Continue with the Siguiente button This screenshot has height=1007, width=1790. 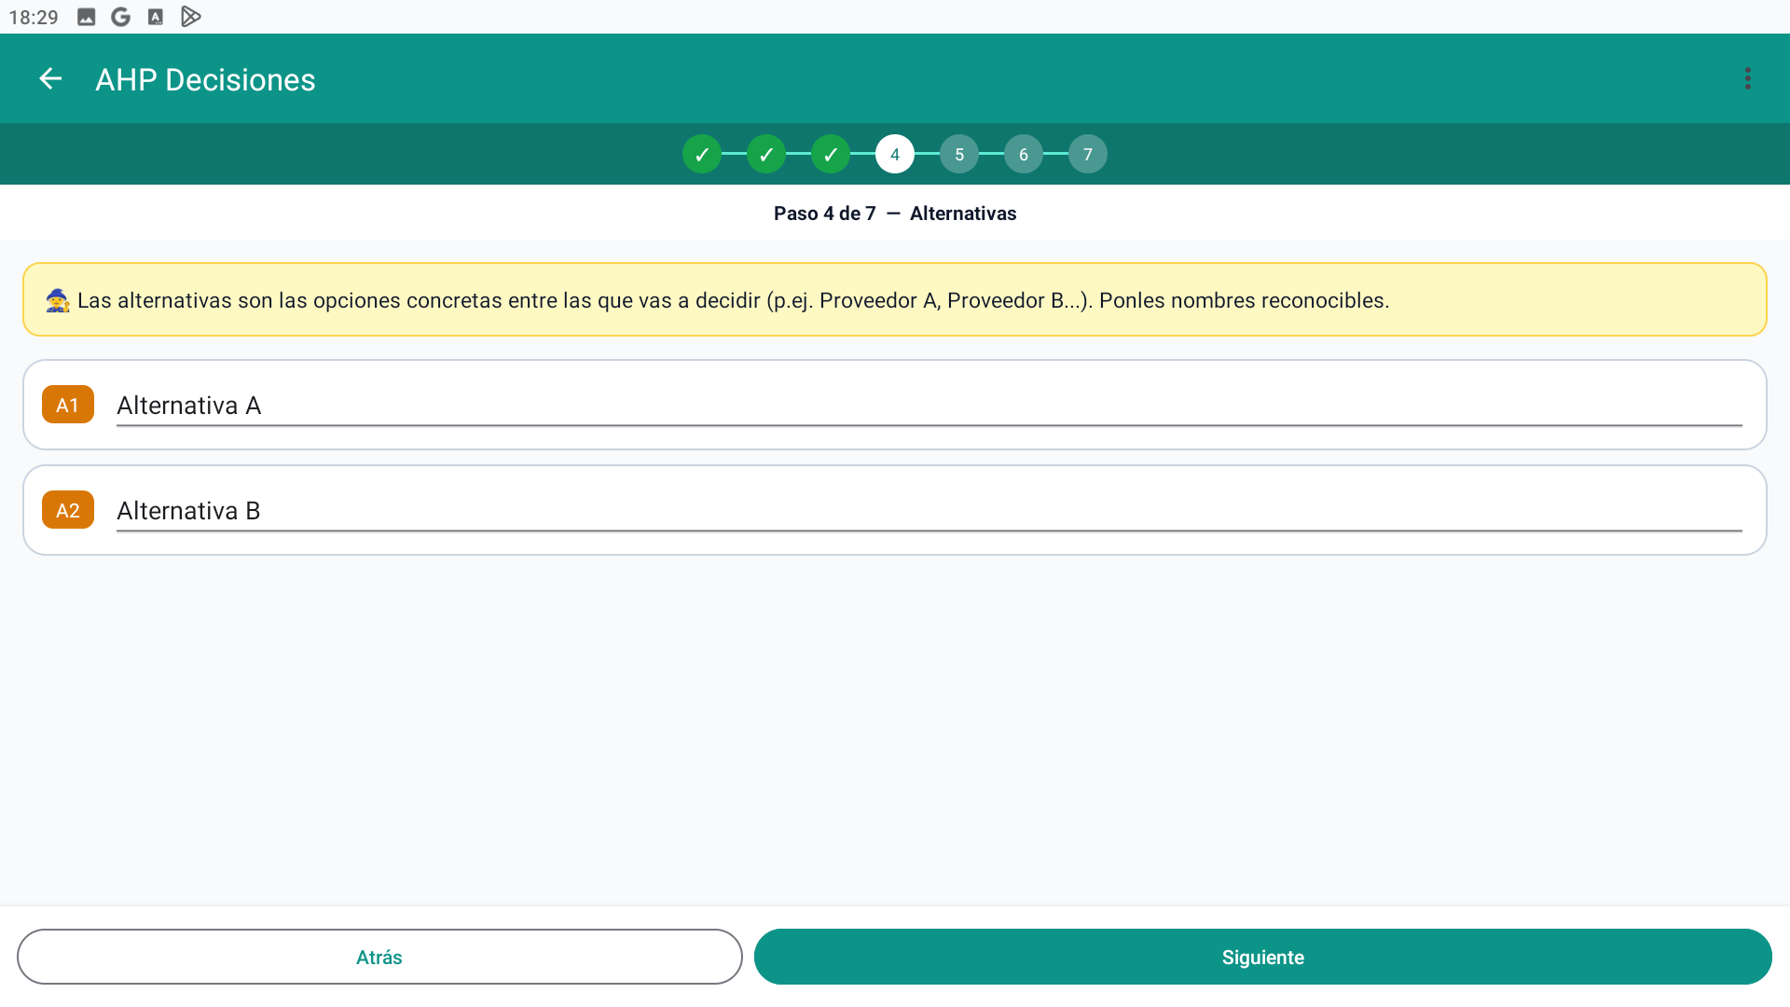[1262, 957]
